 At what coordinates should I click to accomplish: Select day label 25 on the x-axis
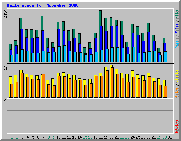point(138,137)
